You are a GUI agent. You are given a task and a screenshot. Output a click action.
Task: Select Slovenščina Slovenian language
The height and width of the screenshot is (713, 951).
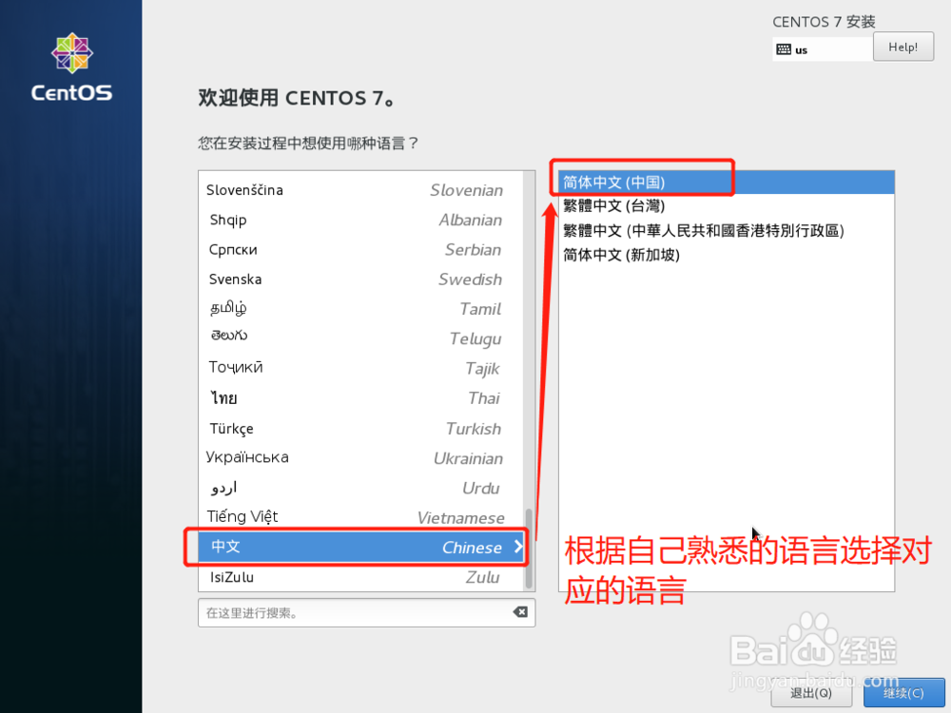pyautogui.click(x=360, y=190)
